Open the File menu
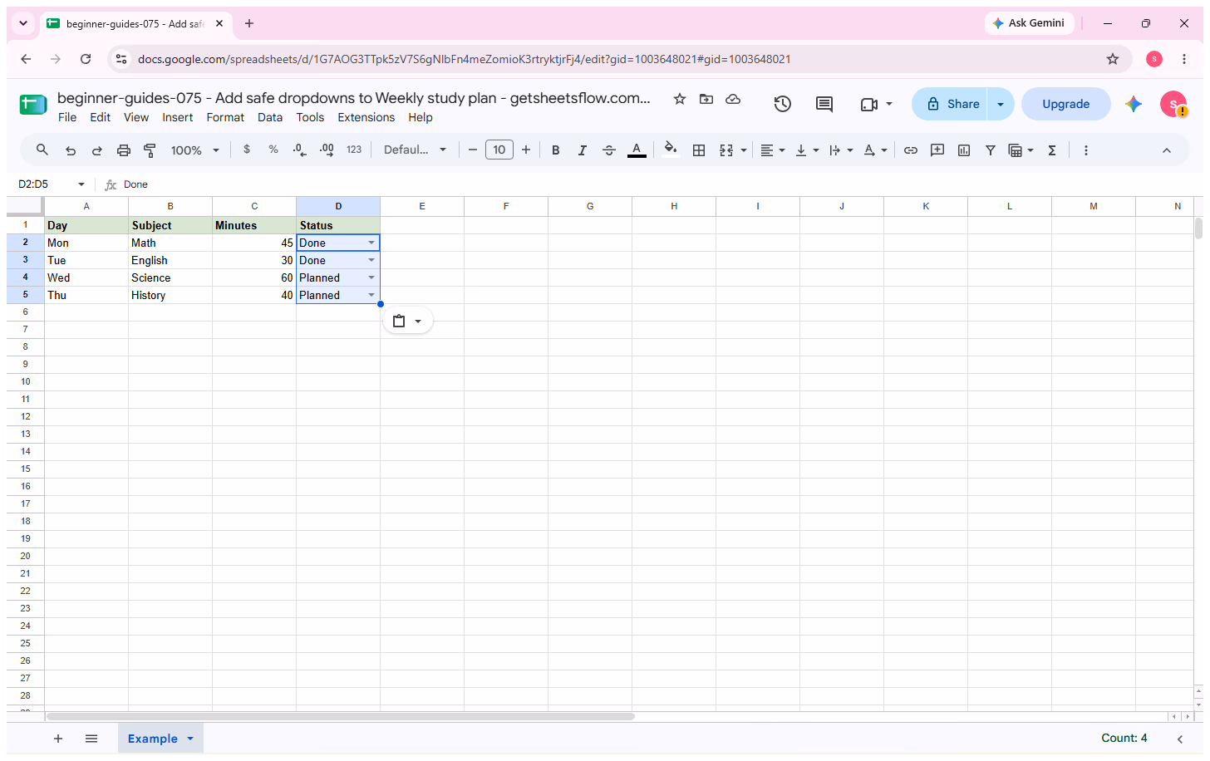The image size is (1210, 761). pos(67,117)
